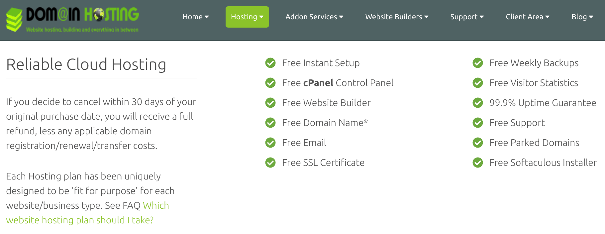Click the green check beside Free Website Builder
The image size is (605, 234).
(270, 103)
